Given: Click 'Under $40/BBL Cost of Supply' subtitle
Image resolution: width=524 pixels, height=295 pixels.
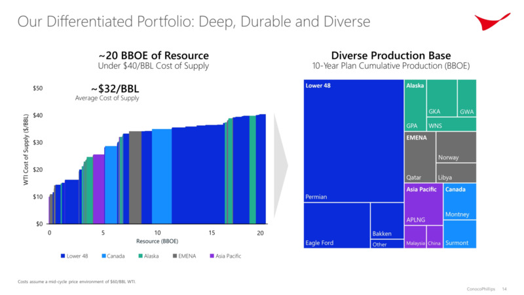Looking at the screenshot, I should pos(153,66).
